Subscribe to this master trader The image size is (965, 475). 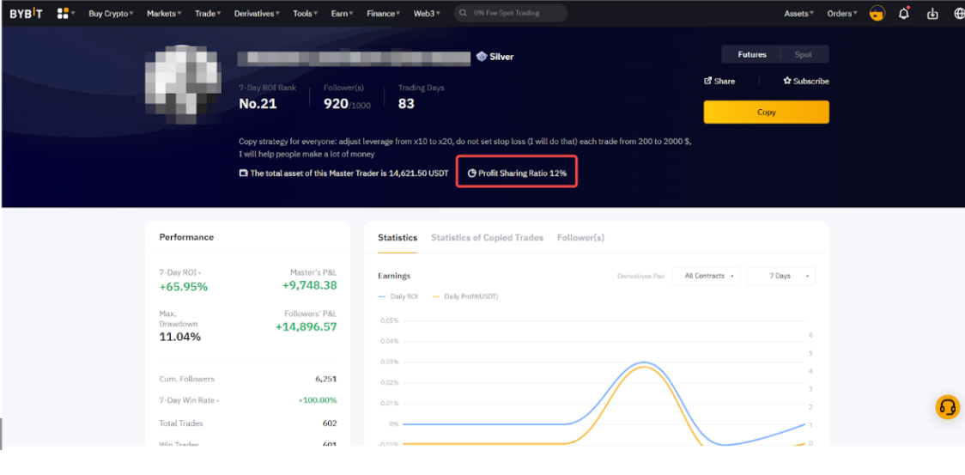(805, 81)
